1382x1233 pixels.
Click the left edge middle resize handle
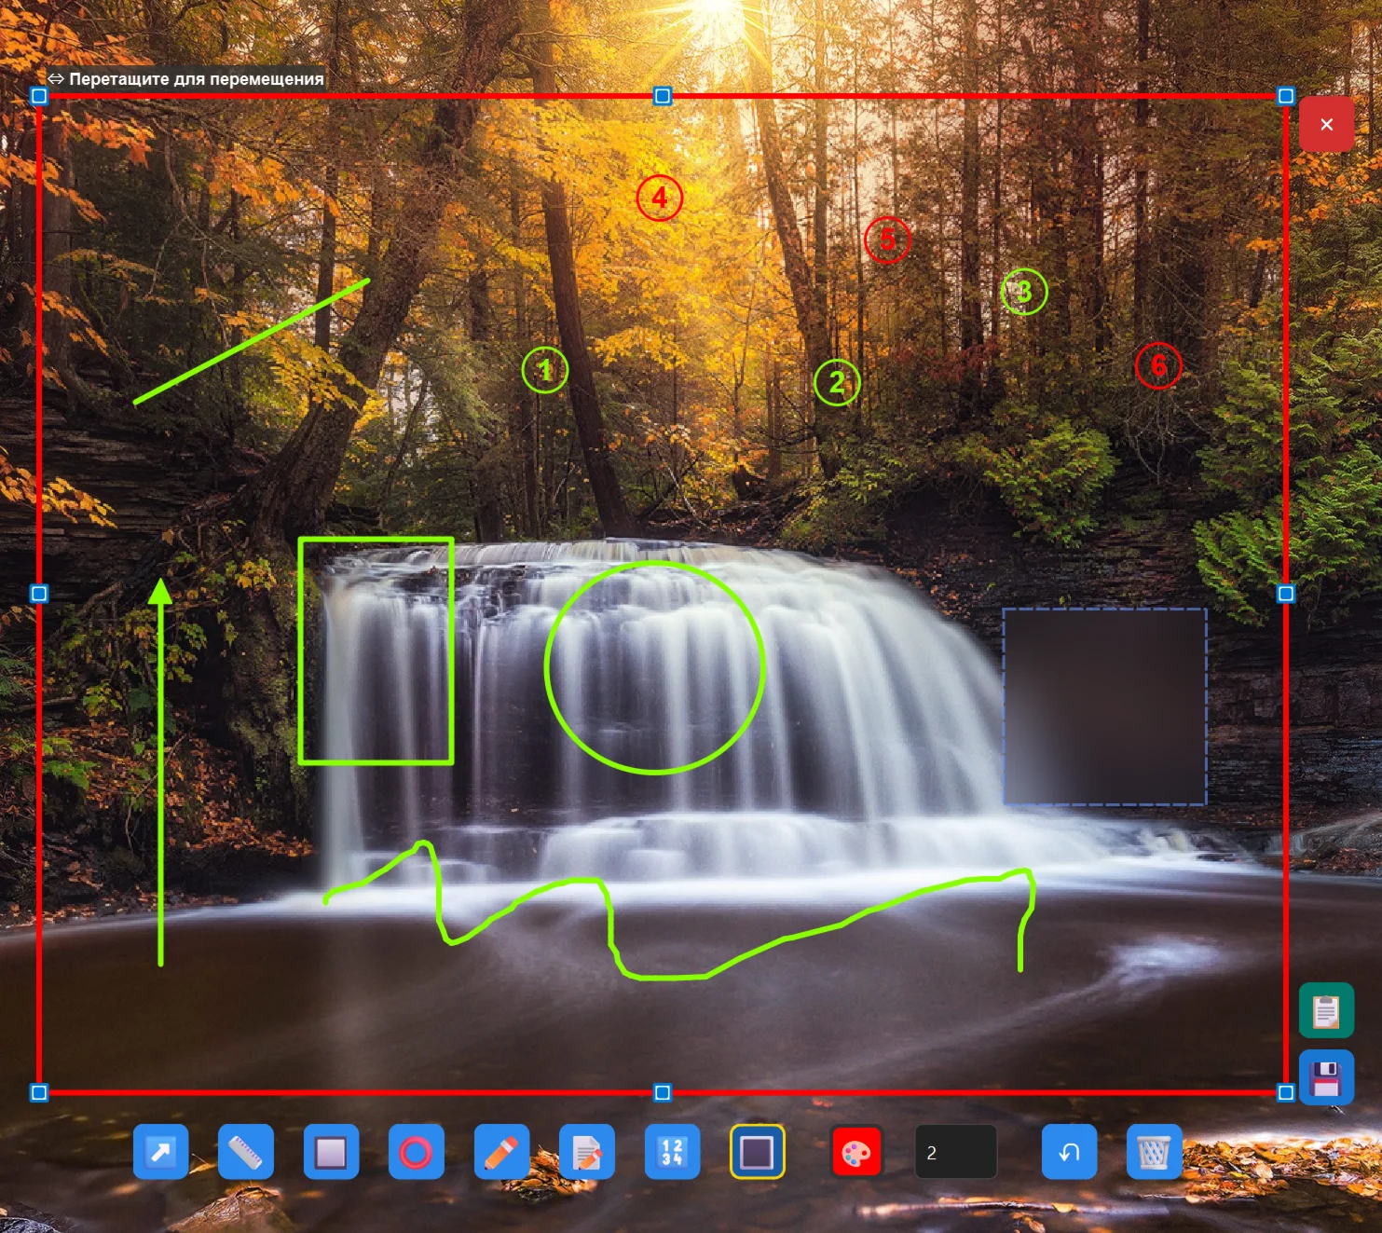[39, 594]
